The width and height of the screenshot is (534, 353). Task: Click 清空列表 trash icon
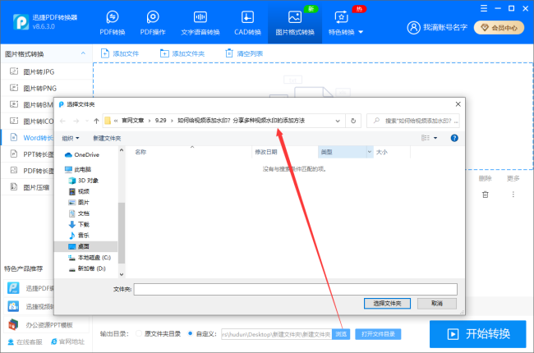(229, 53)
